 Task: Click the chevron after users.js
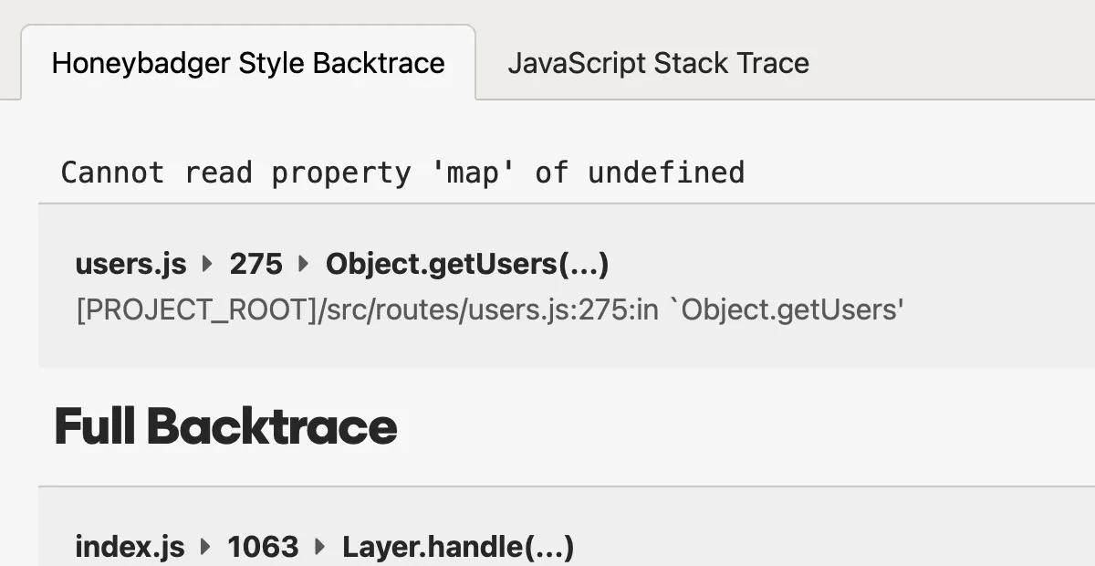[205, 264]
